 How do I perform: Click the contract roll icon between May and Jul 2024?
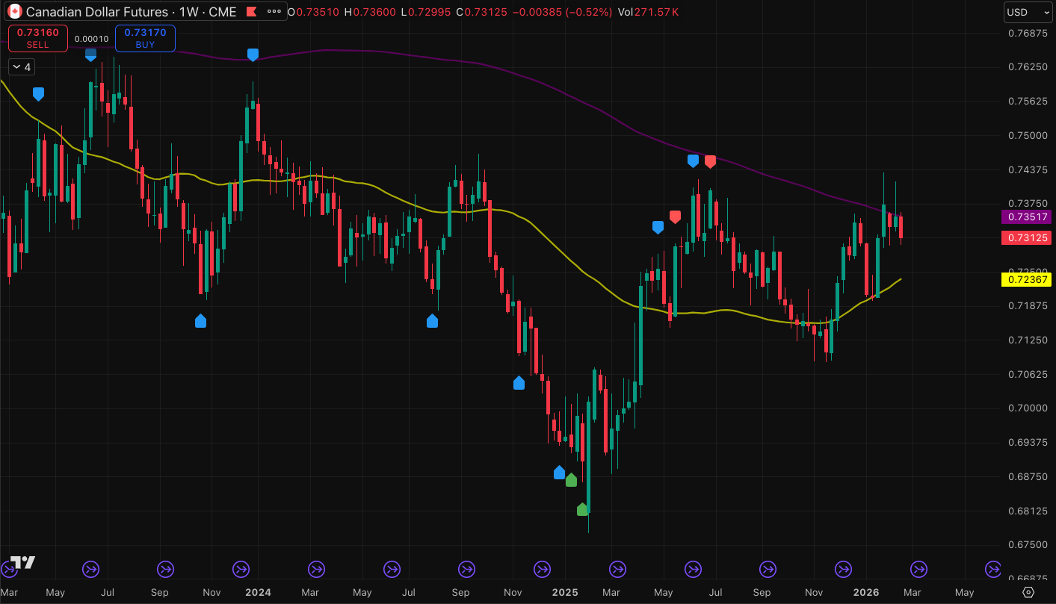pyautogui.click(x=391, y=570)
